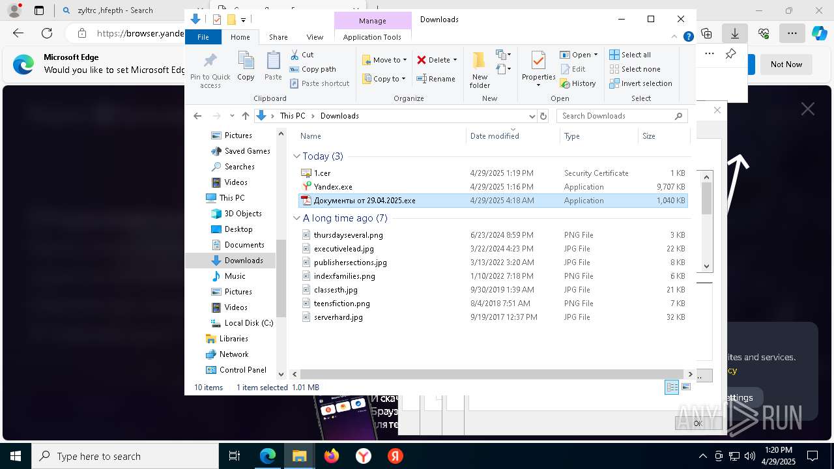
Task: Select the thursdayseveral.png file
Action: (493, 235)
